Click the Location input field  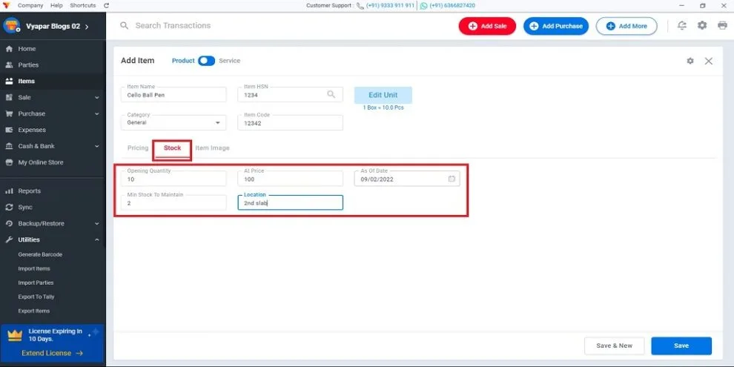click(290, 202)
